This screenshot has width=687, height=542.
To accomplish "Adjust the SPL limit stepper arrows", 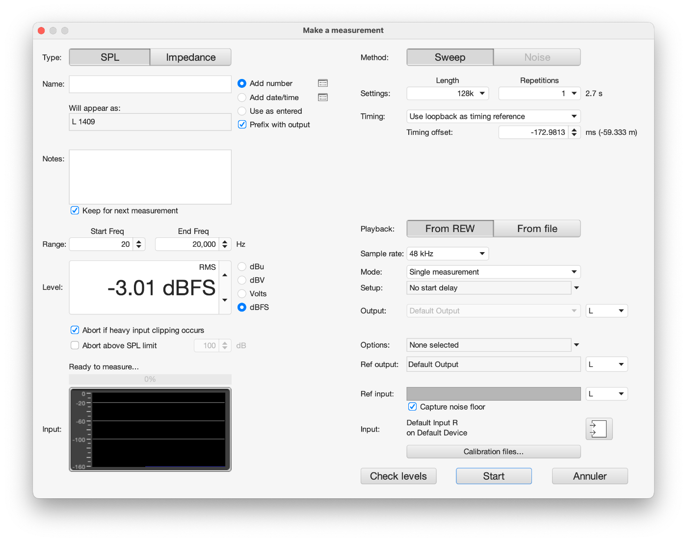I will [225, 345].
